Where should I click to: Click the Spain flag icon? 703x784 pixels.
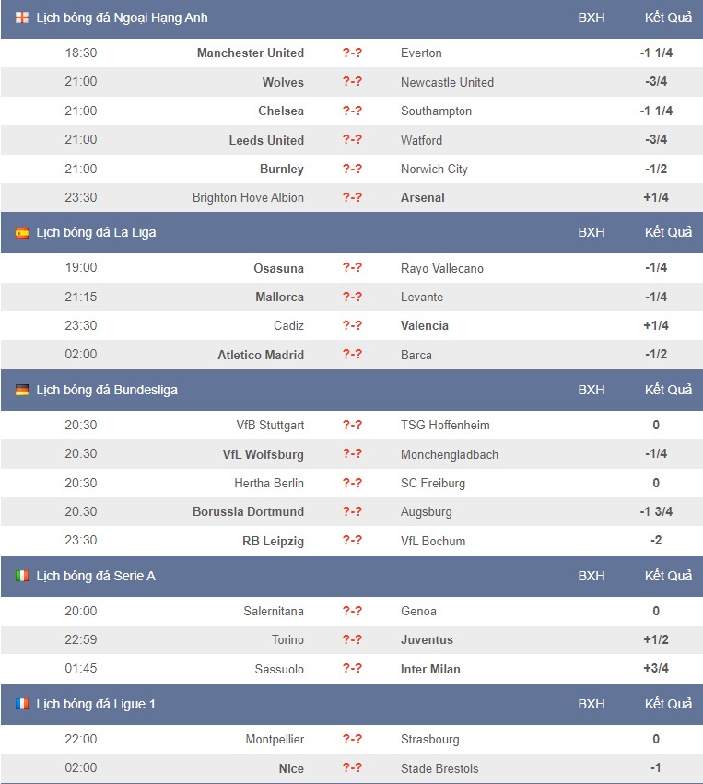click(22, 233)
